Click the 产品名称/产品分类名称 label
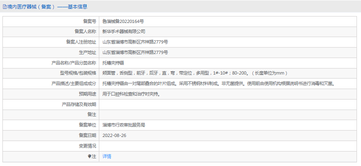 tap(74, 63)
